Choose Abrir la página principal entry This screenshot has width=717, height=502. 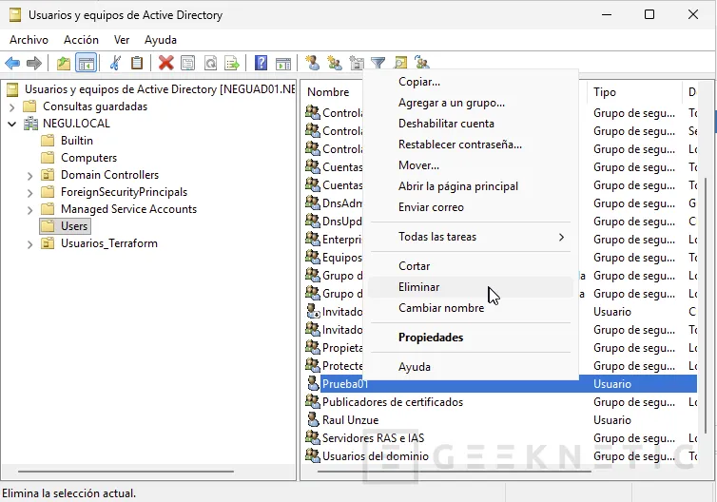point(471,186)
